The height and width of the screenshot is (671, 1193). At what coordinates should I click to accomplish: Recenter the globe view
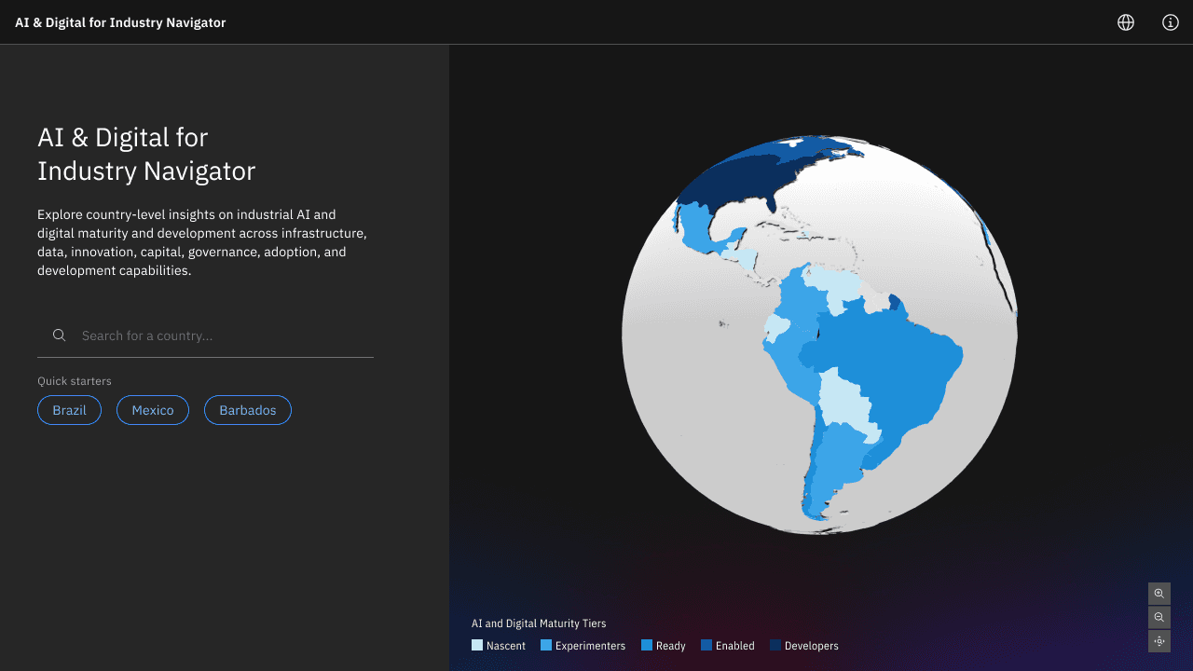pyautogui.click(x=1159, y=641)
